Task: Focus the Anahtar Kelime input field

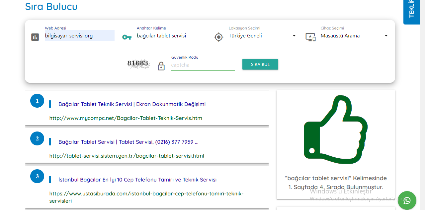Action: tap(171, 36)
